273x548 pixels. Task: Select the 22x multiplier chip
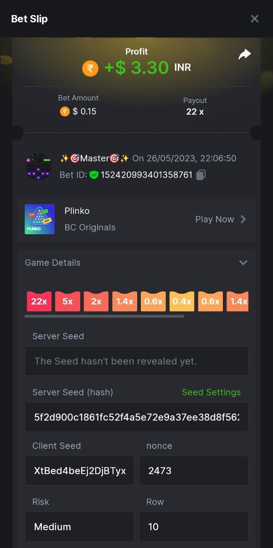point(39,301)
